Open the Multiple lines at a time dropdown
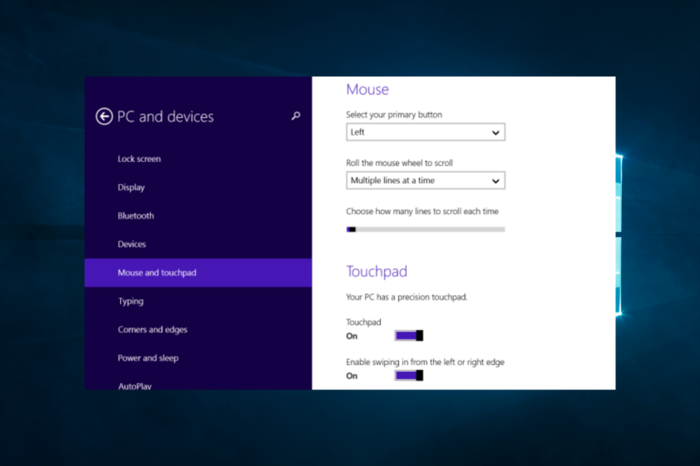This screenshot has height=466, width=700. [425, 180]
